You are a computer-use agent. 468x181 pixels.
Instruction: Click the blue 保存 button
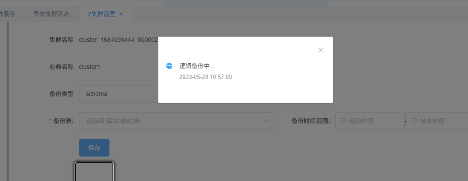pos(94,148)
